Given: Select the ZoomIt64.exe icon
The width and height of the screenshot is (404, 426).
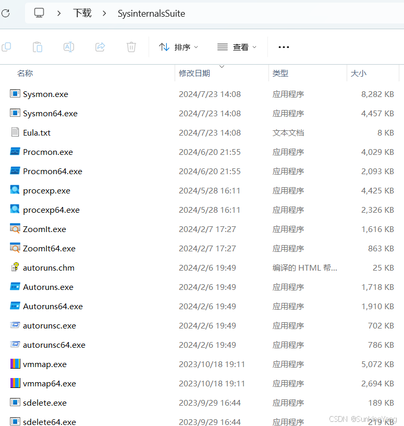Looking at the screenshot, I should (15, 248).
